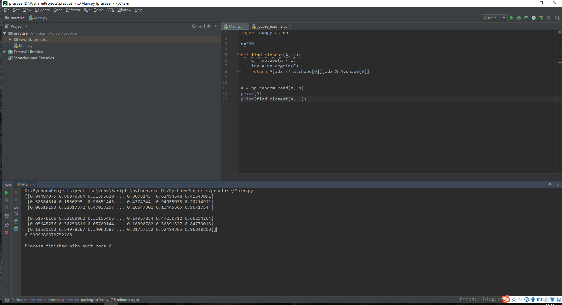Screen dimensions: 562x305
Task: Open the Tools menu
Action: coord(99,10)
